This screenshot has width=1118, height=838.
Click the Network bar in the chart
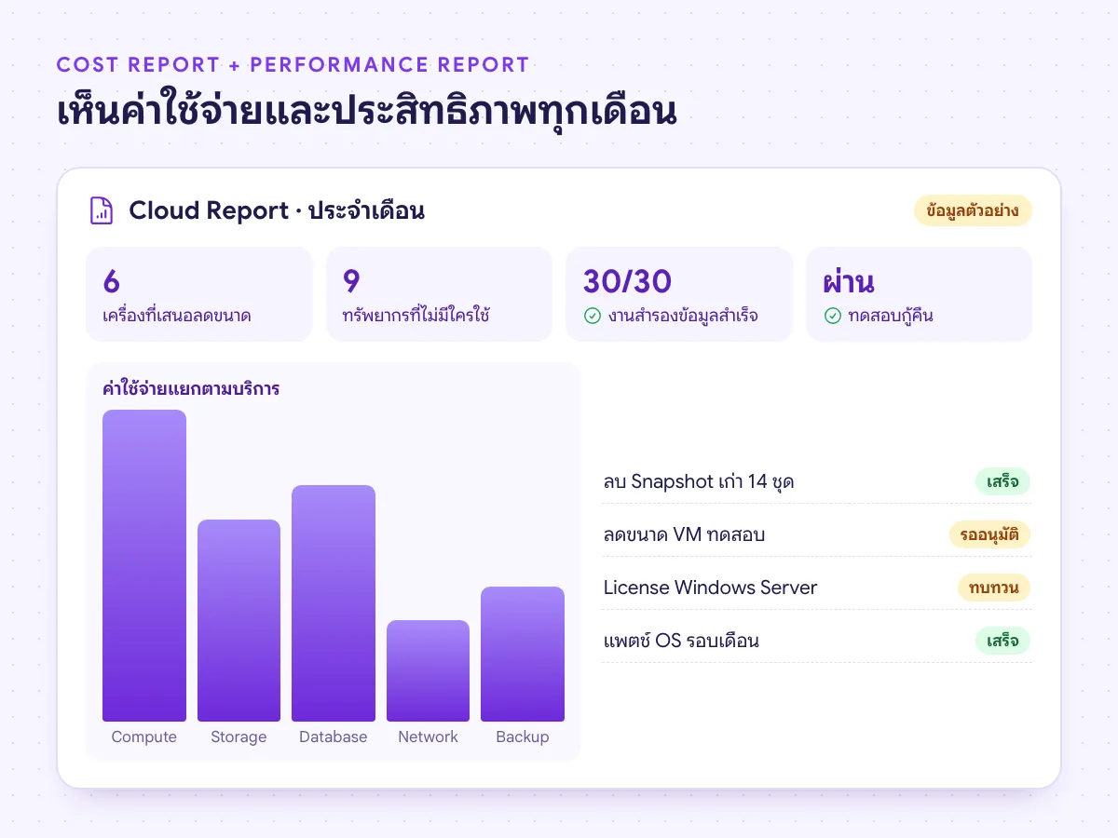pos(428,670)
